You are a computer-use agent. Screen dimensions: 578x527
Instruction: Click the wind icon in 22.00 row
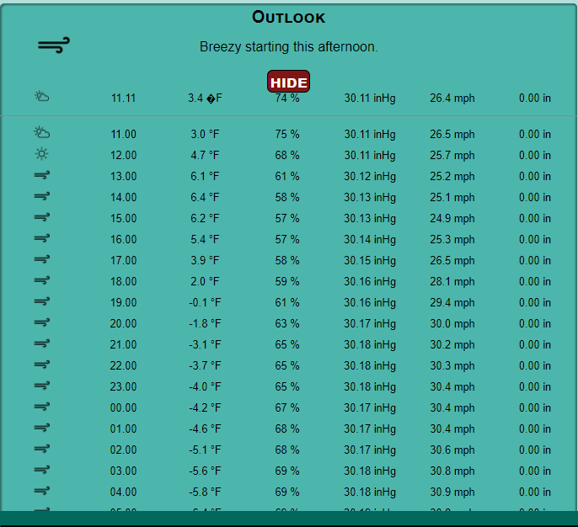pyautogui.click(x=41, y=365)
